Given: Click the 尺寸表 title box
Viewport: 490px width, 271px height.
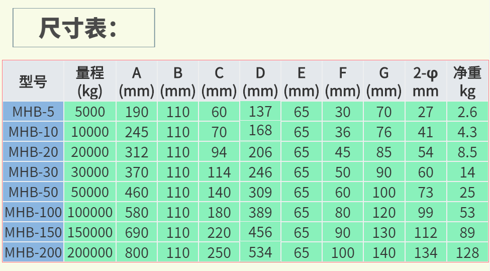Looking at the screenshot, I should click(83, 28).
